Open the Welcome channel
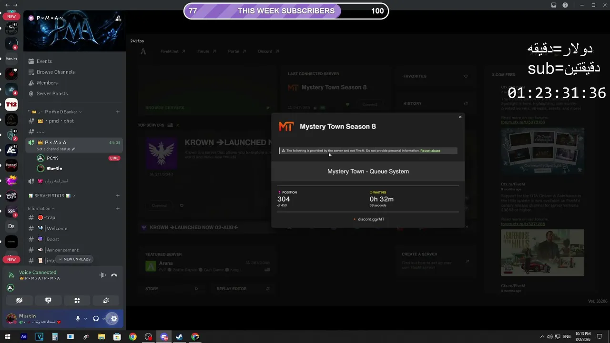 click(x=74, y=229)
